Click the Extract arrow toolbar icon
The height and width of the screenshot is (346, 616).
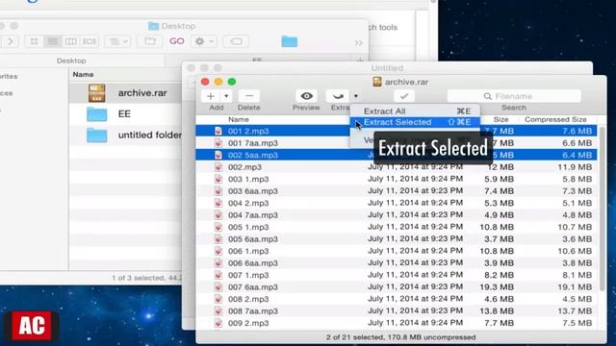click(338, 96)
